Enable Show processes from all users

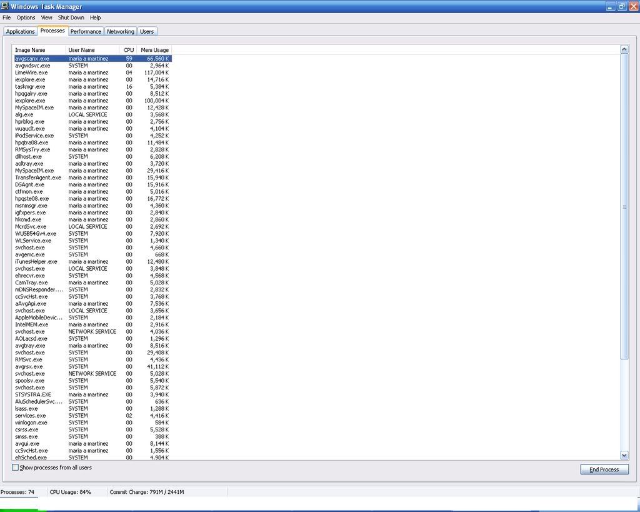tap(16, 468)
